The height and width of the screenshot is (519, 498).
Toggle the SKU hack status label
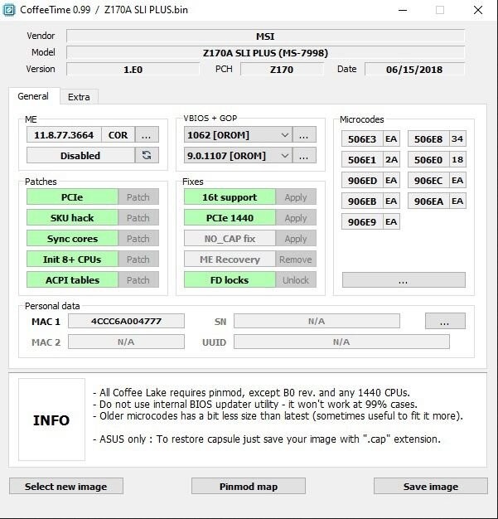click(72, 218)
